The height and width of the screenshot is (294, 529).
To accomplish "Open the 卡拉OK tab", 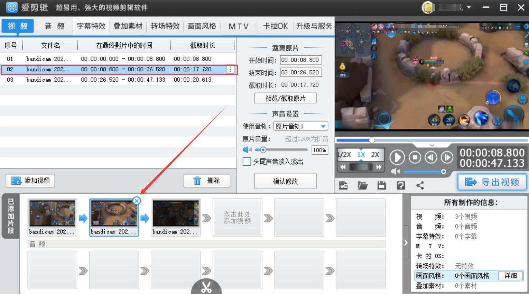I will (x=275, y=26).
